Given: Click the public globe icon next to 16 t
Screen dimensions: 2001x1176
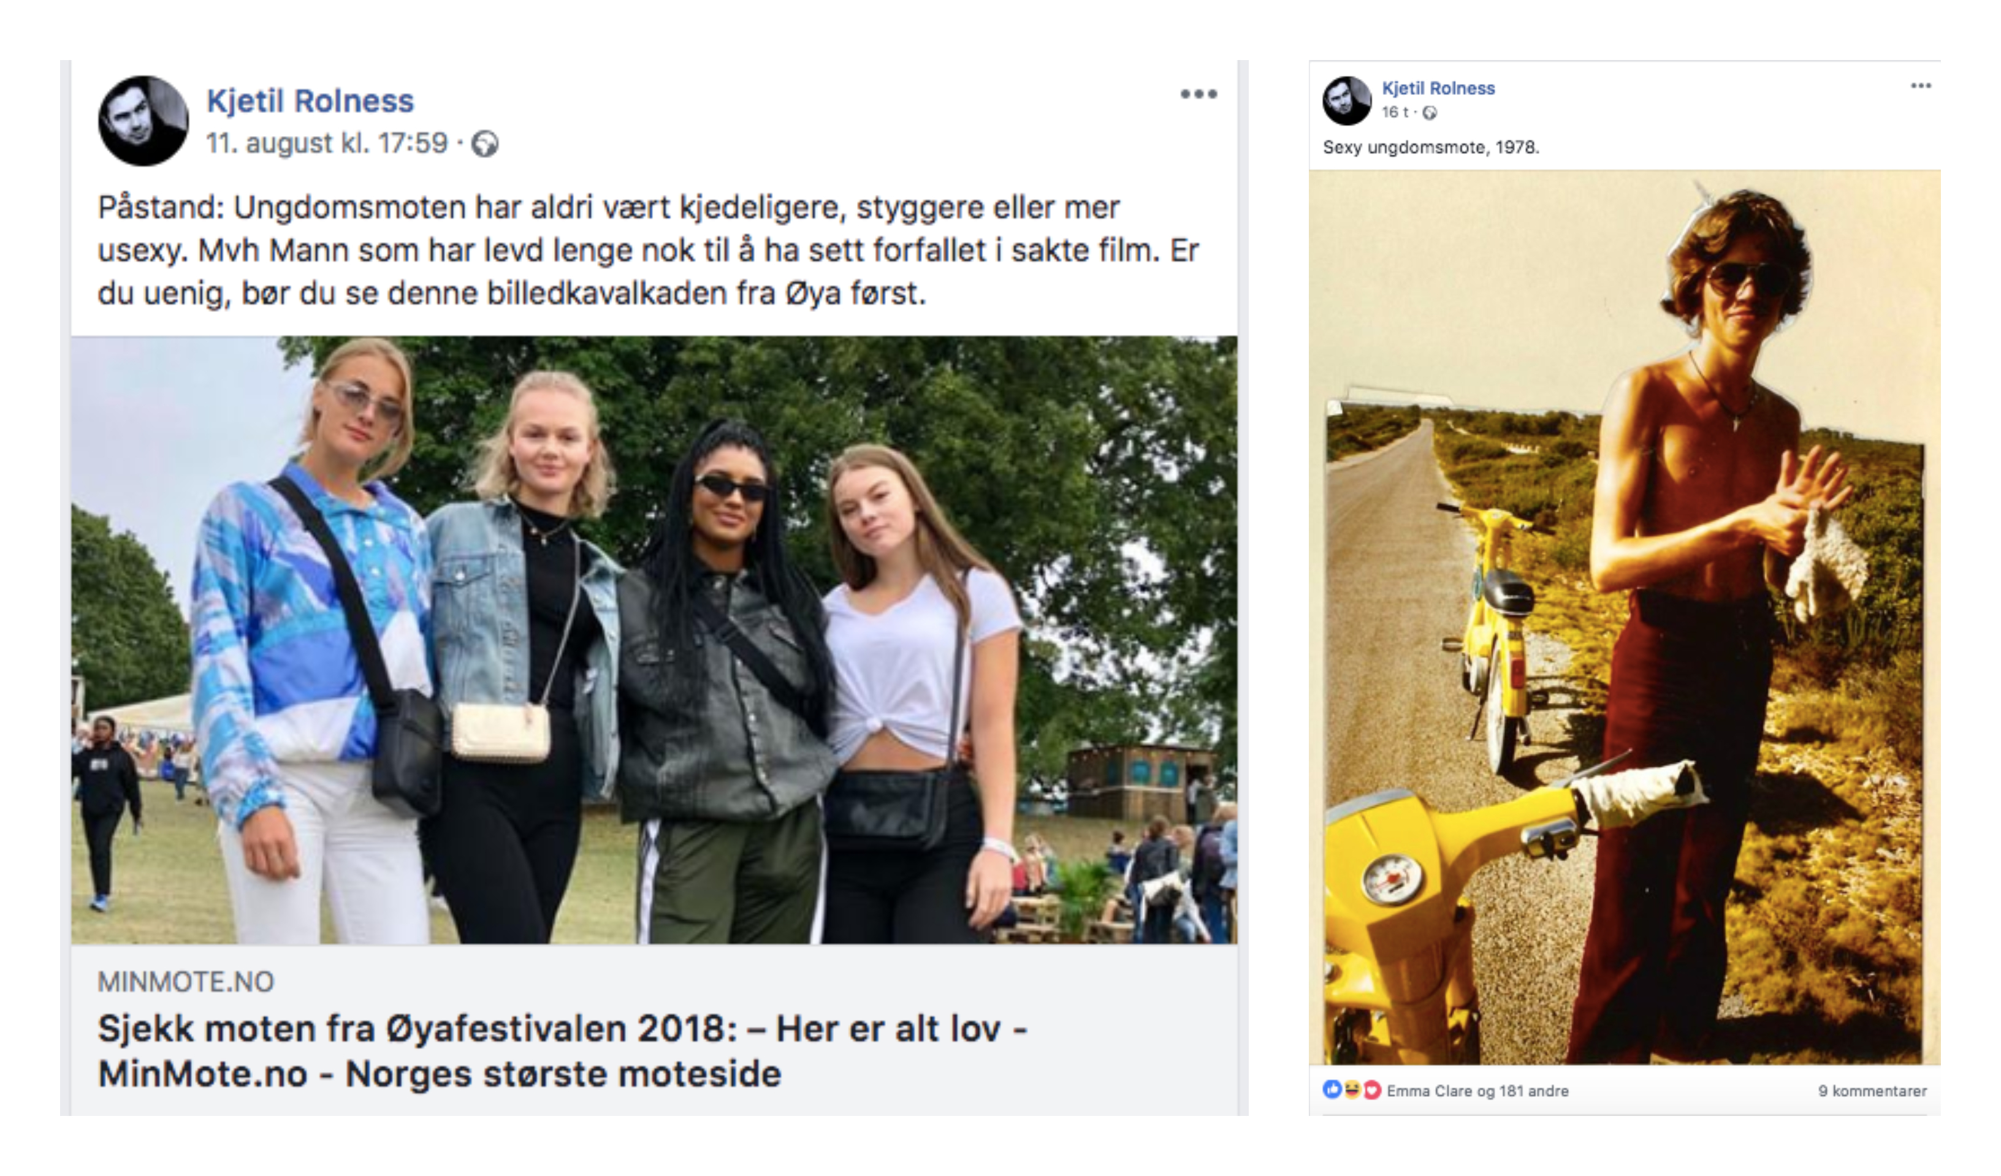Looking at the screenshot, I should [x=1429, y=113].
